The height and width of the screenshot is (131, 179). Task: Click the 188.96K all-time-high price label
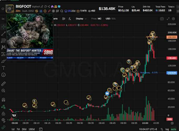pos(172,37)
